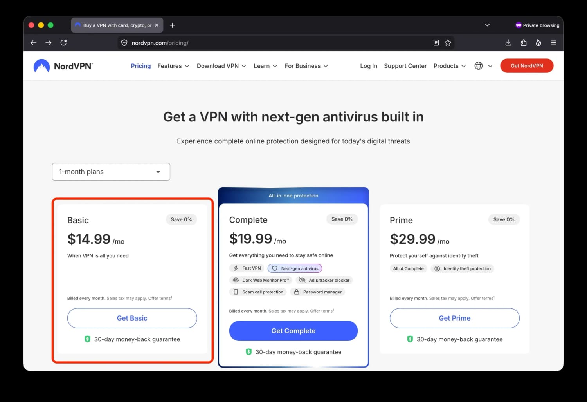
Task: Open the browser hamburger menu
Action: click(553, 43)
